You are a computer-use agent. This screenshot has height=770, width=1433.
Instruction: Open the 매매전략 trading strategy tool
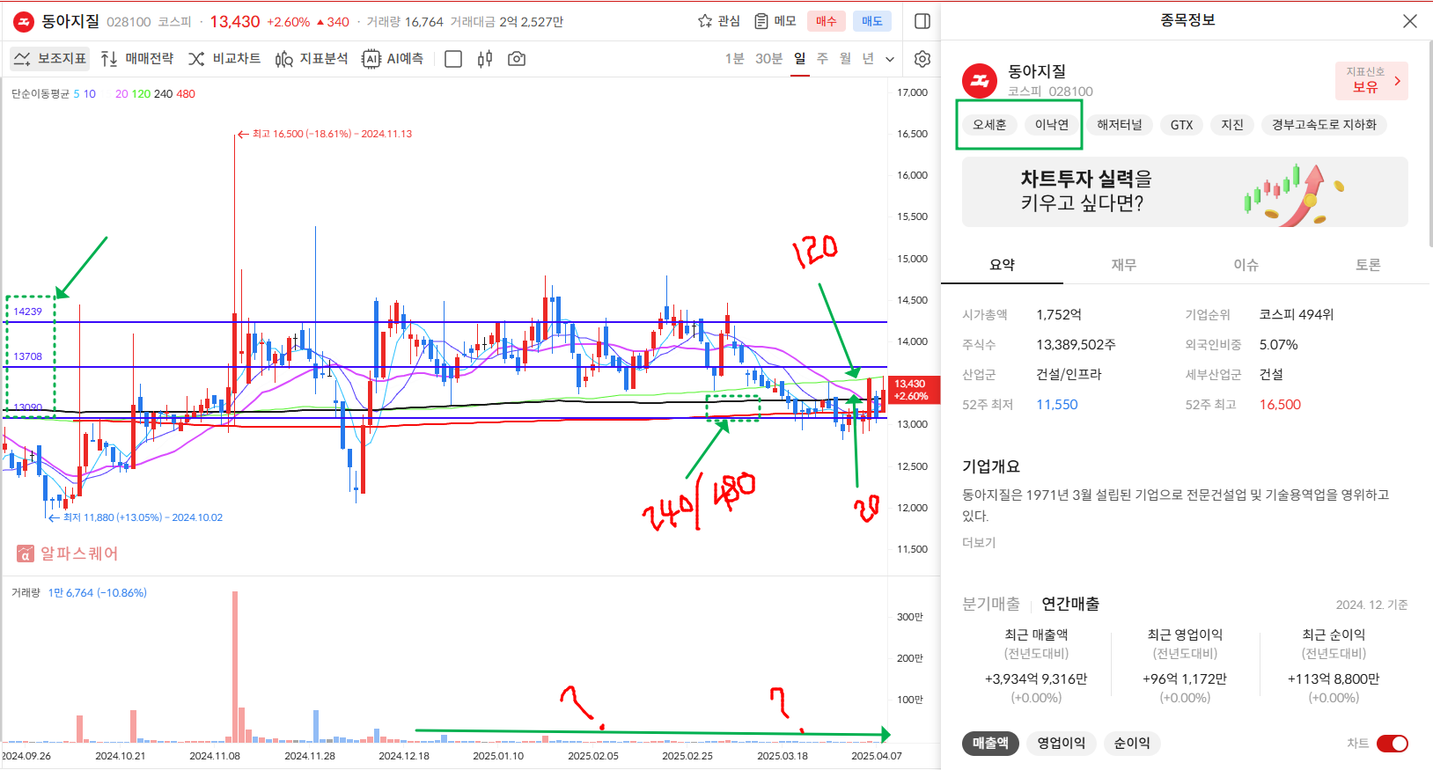click(x=137, y=59)
